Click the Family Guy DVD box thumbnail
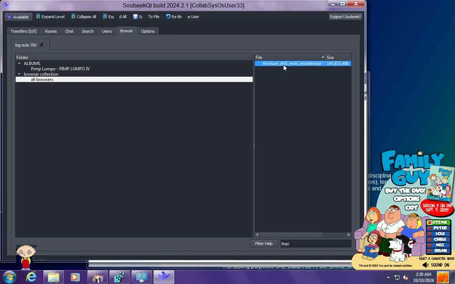The height and width of the screenshot is (284, 455). (441, 184)
